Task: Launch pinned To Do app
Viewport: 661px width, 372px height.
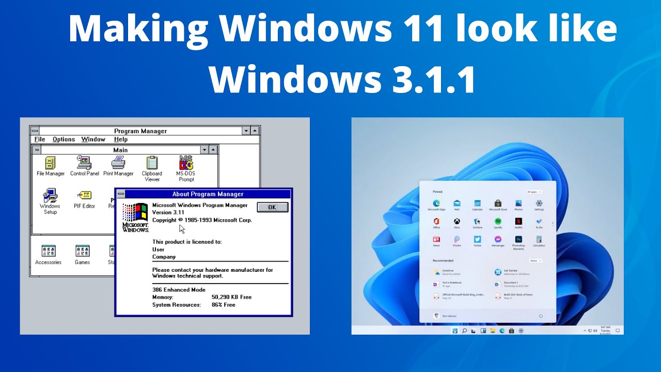Action: click(539, 224)
